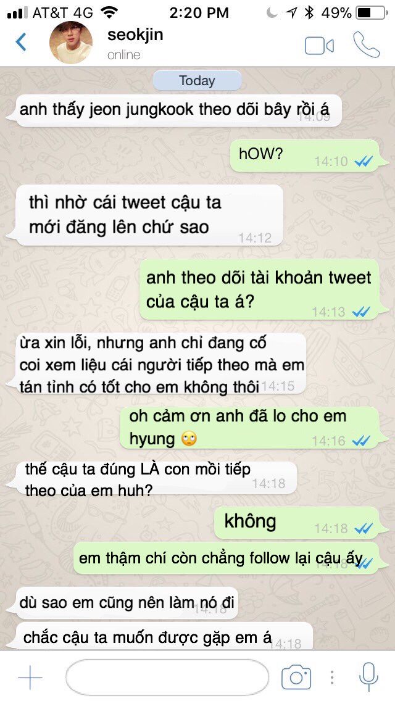Start a video call with seokjin
395x701 pixels.
320,46
